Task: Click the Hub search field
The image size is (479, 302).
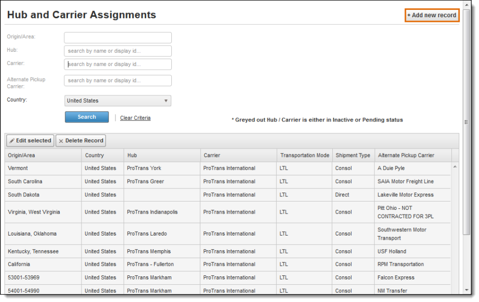Action: click(x=118, y=51)
